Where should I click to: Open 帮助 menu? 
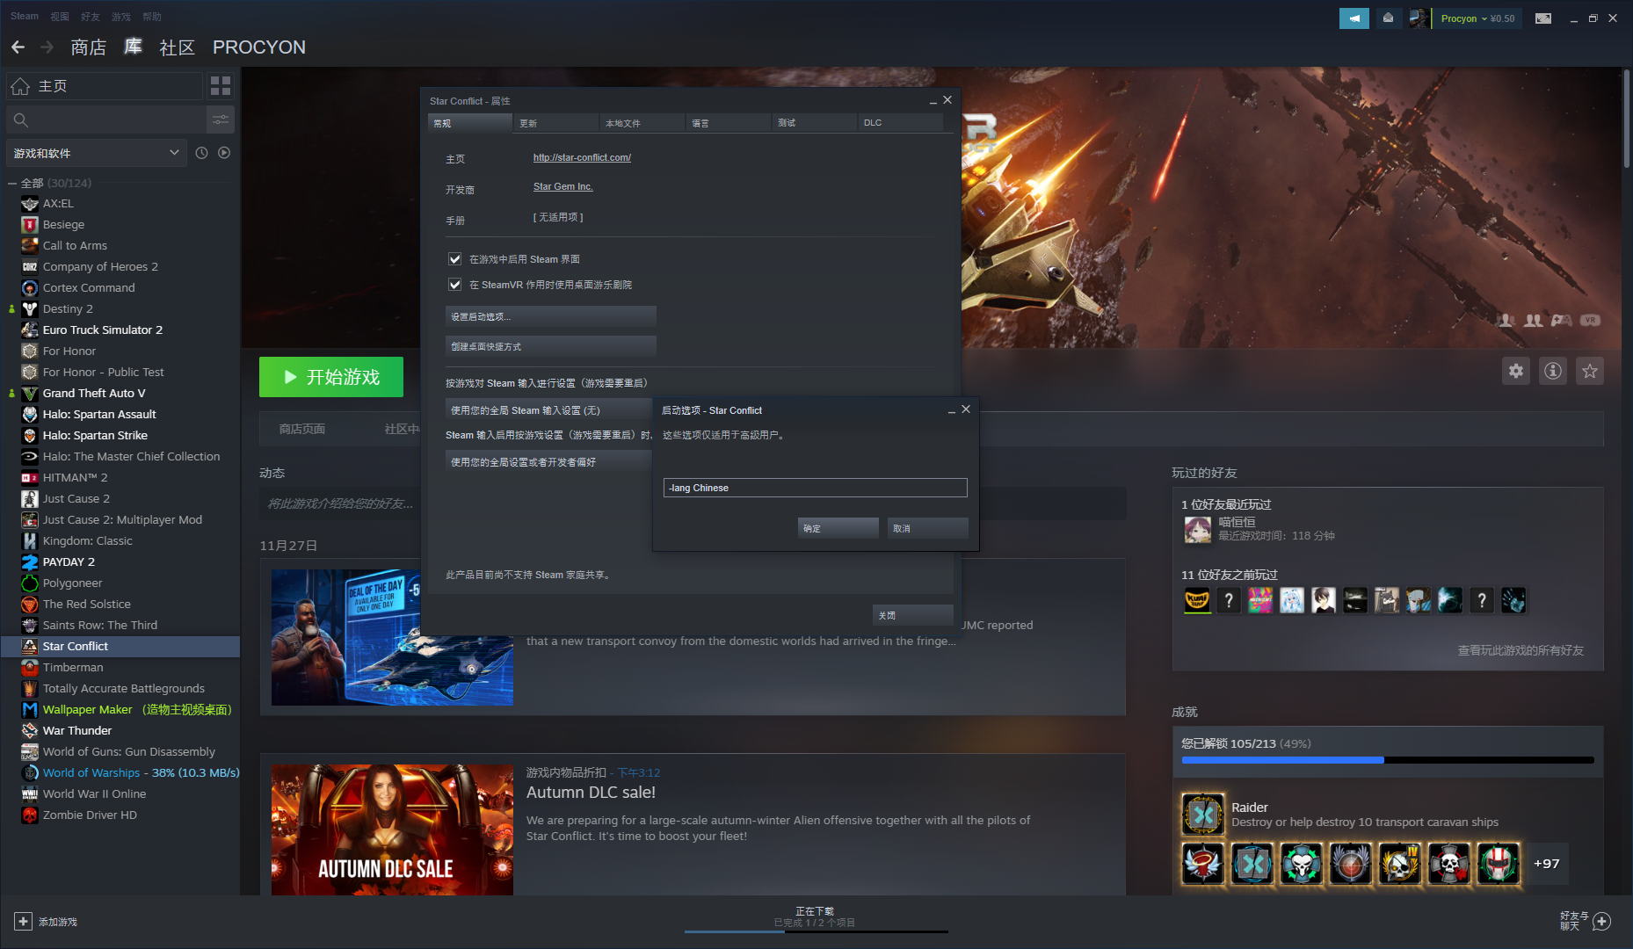pyautogui.click(x=152, y=16)
